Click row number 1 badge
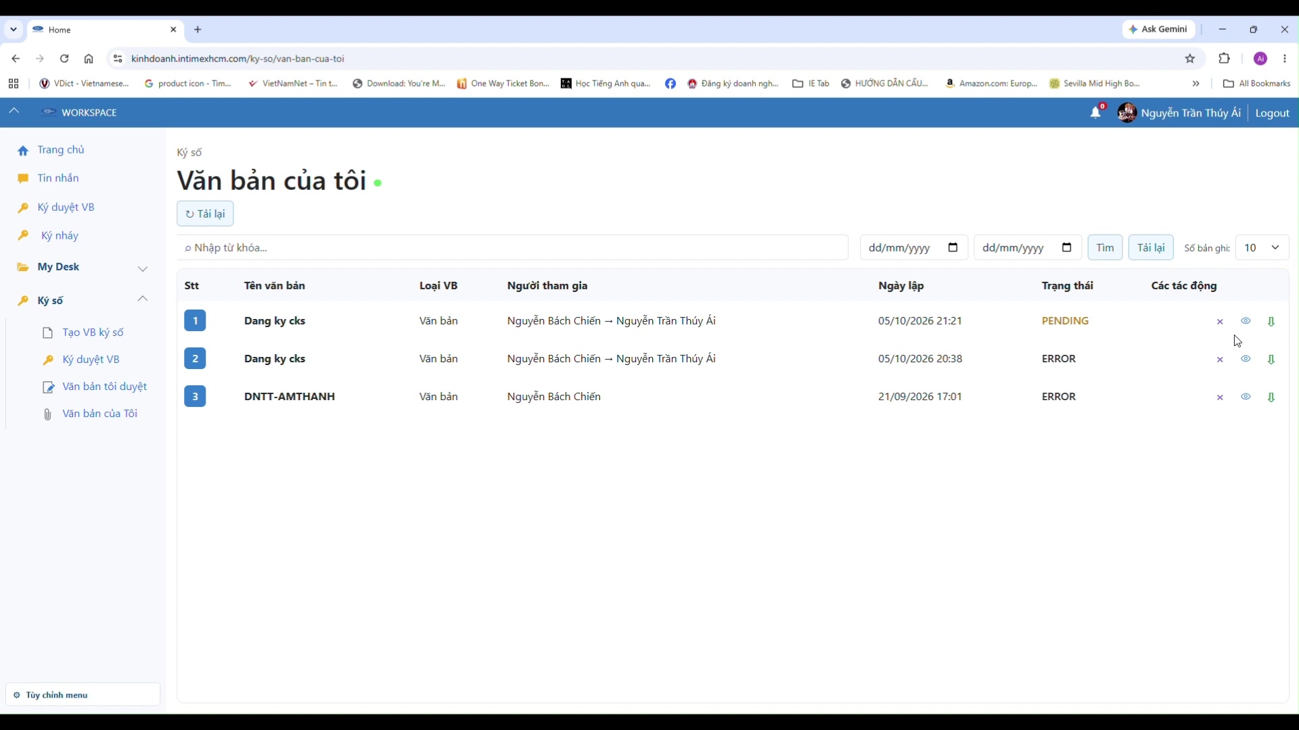Viewport: 1299px width, 730px height. pos(195,321)
